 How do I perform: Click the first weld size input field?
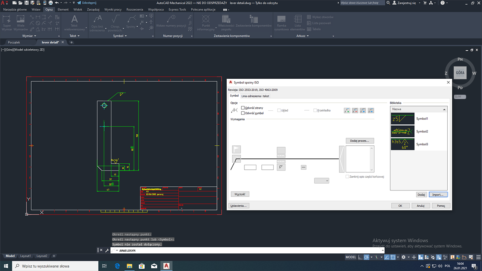coord(250,167)
